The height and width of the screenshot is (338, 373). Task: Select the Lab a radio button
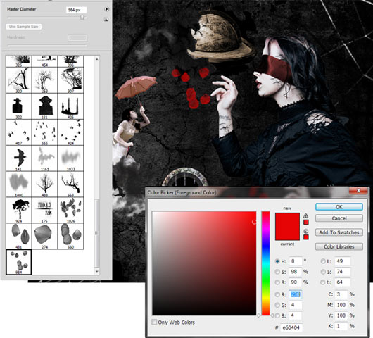point(323,272)
